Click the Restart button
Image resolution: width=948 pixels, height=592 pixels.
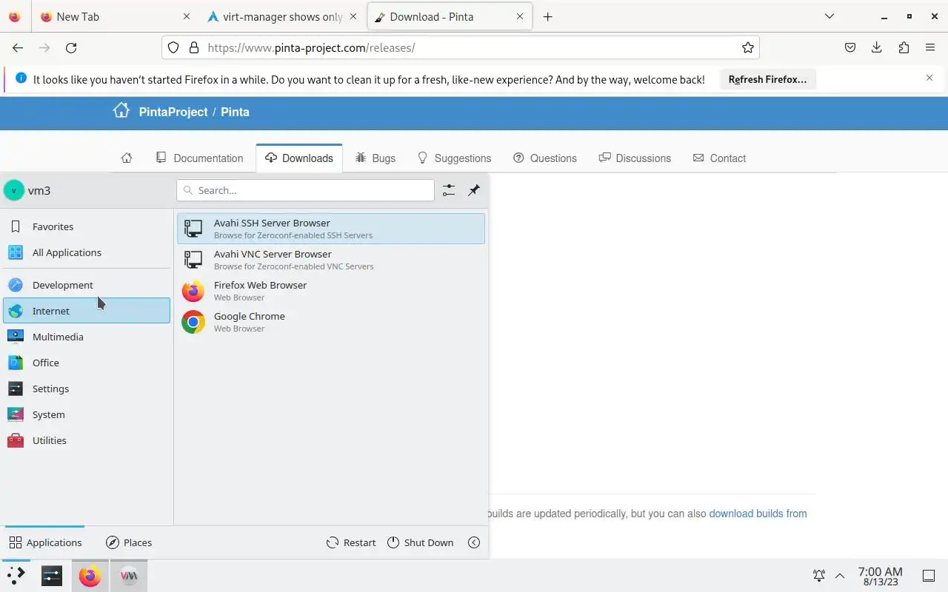(351, 542)
